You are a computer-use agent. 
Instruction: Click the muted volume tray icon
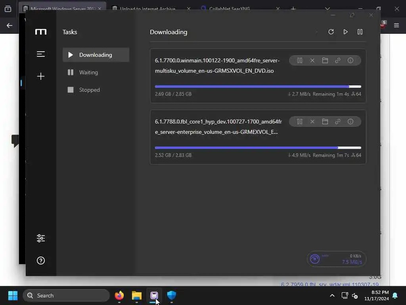pos(355,295)
